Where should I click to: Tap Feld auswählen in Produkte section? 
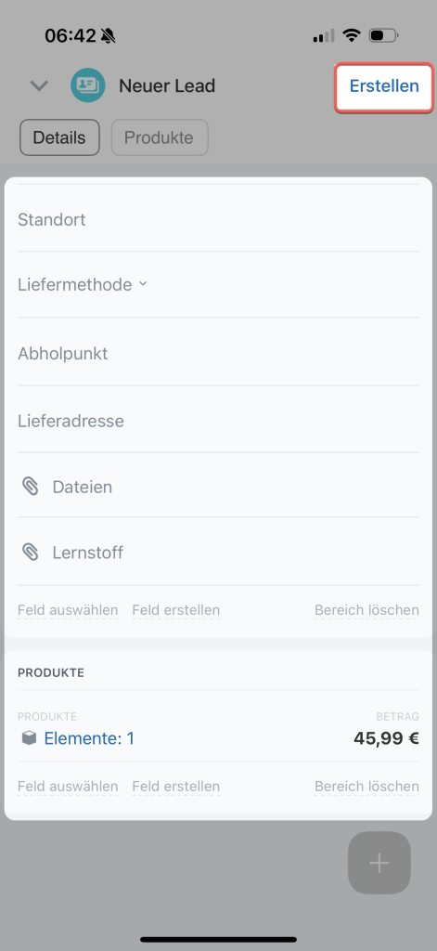click(x=68, y=787)
